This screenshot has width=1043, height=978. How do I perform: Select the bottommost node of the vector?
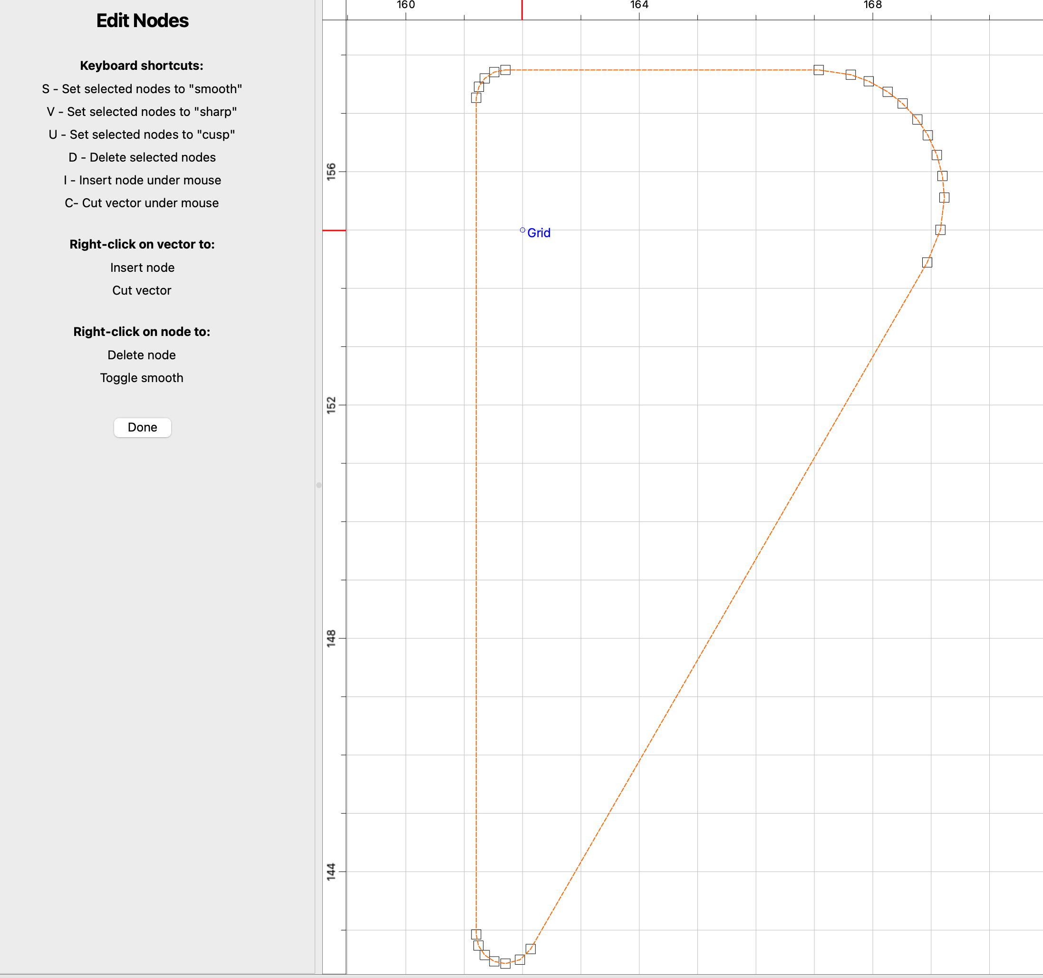coord(505,963)
